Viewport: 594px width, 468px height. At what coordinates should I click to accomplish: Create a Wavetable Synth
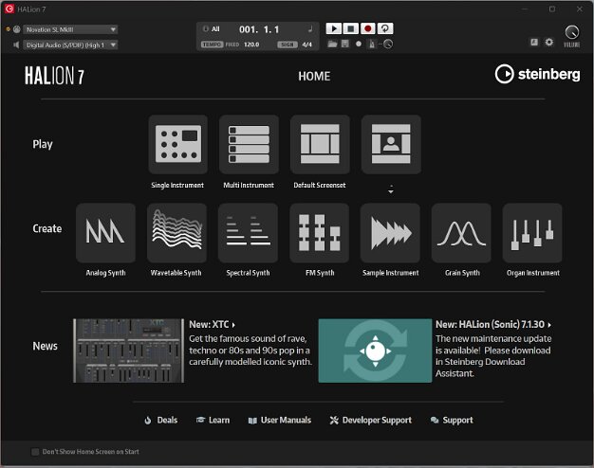tap(176, 233)
